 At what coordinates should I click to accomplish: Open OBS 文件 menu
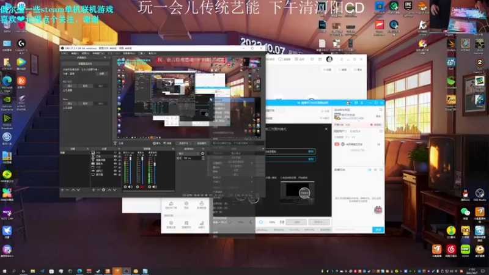coord(65,53)
